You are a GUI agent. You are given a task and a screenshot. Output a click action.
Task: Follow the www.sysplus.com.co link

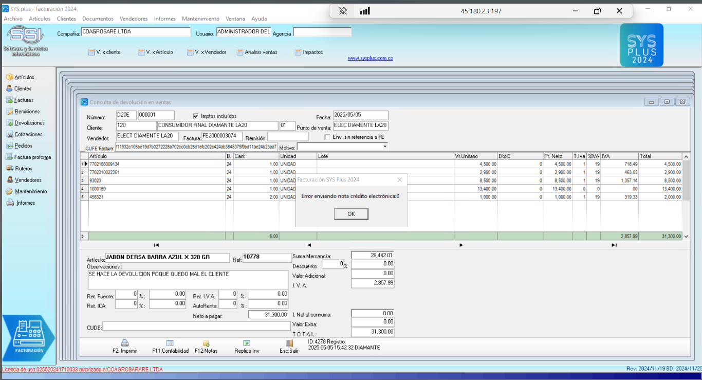(370, 59)
